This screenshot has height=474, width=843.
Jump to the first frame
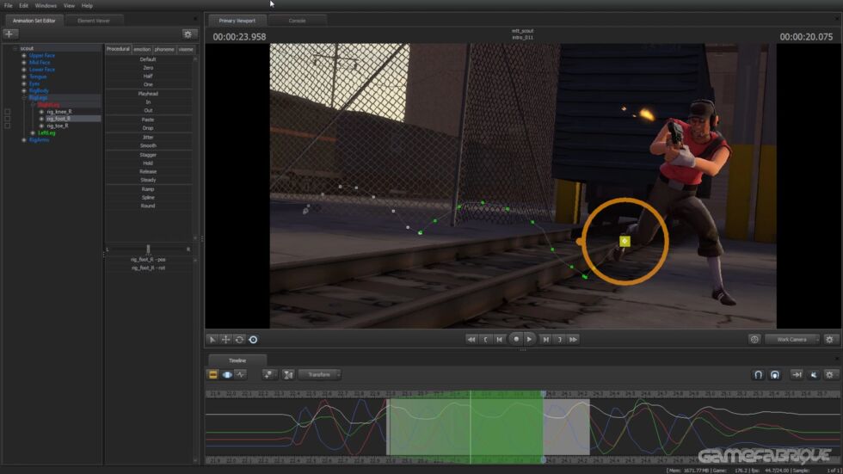pyautogui.click(x=471, y=340)
